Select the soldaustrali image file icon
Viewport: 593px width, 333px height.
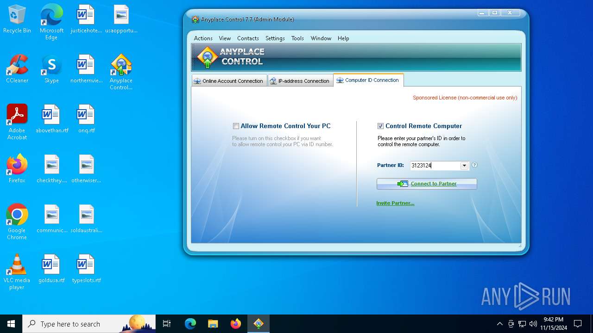86,219
